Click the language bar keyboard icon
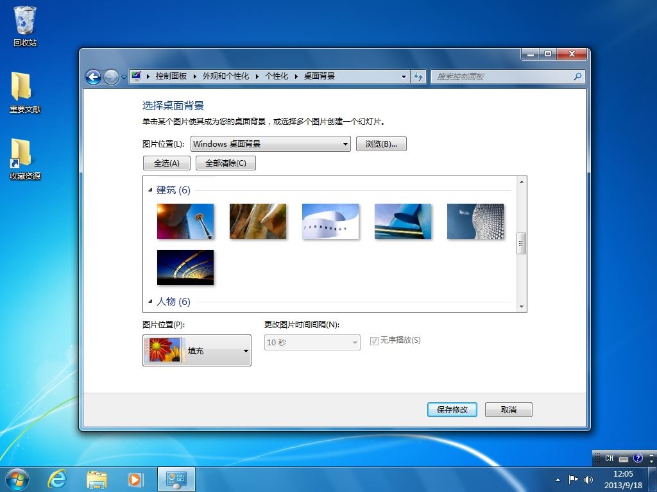 [624, 459]
